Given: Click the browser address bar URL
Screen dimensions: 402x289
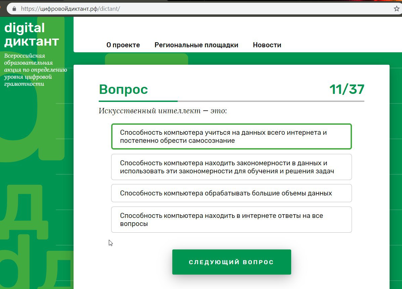Looking at the screenshot, I should click(x=71, y=9).
